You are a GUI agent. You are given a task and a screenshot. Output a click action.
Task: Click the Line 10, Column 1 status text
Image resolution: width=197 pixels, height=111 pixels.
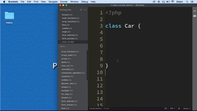95,108
